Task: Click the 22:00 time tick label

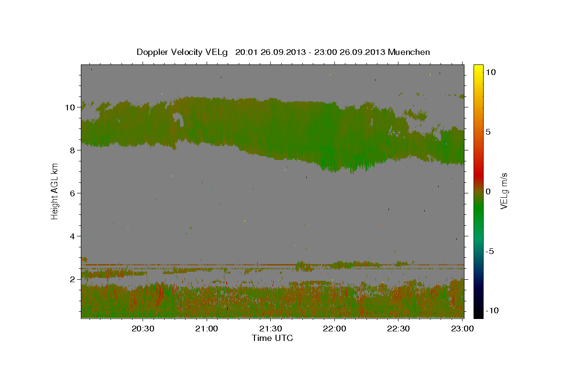Action: click(x=335, y=329)
